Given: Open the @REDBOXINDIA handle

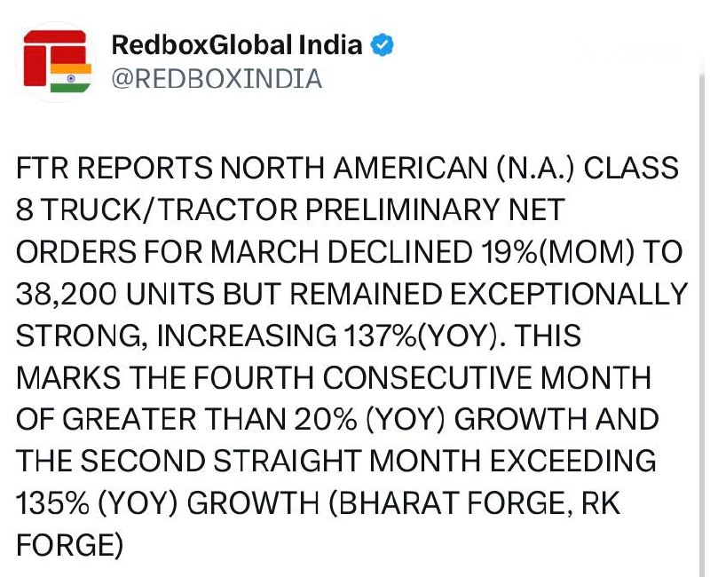Looking at the screenshot, I should click(x=217, y=79).
